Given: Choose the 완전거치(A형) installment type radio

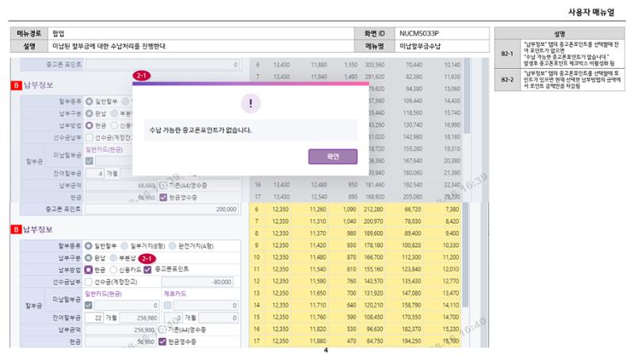Looking at the screenshot, I should [173, 245].
